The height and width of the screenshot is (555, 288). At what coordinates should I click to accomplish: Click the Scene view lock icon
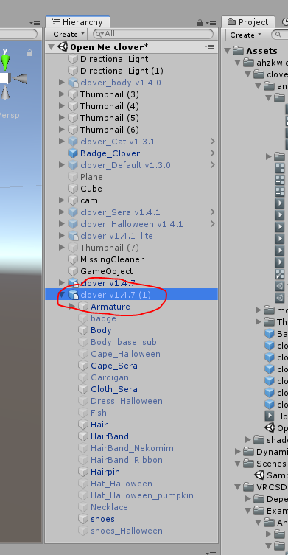[29, 53]
